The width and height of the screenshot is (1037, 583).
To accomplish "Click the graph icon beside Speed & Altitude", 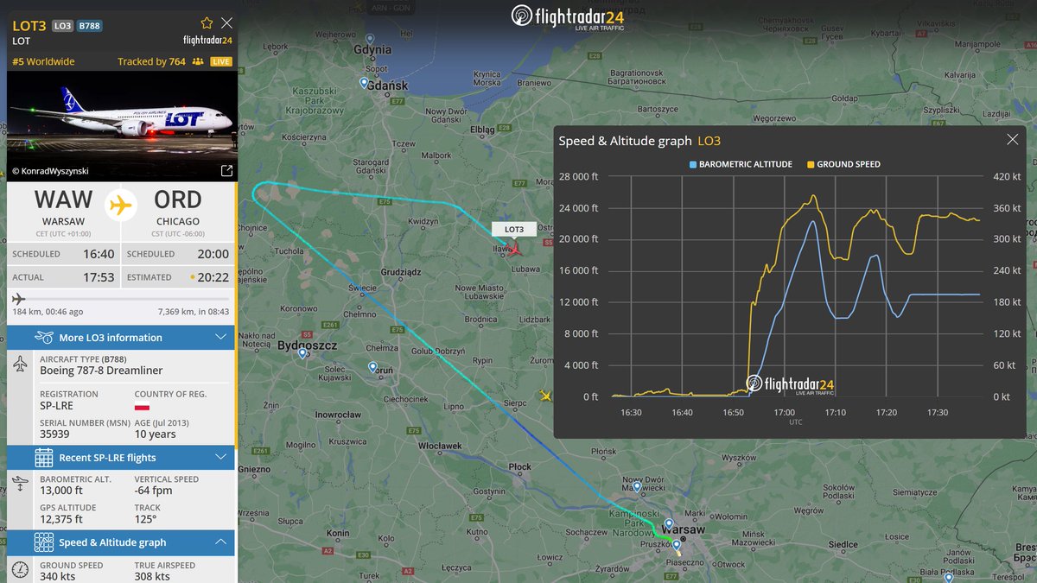I will click(x=44, y=542).
